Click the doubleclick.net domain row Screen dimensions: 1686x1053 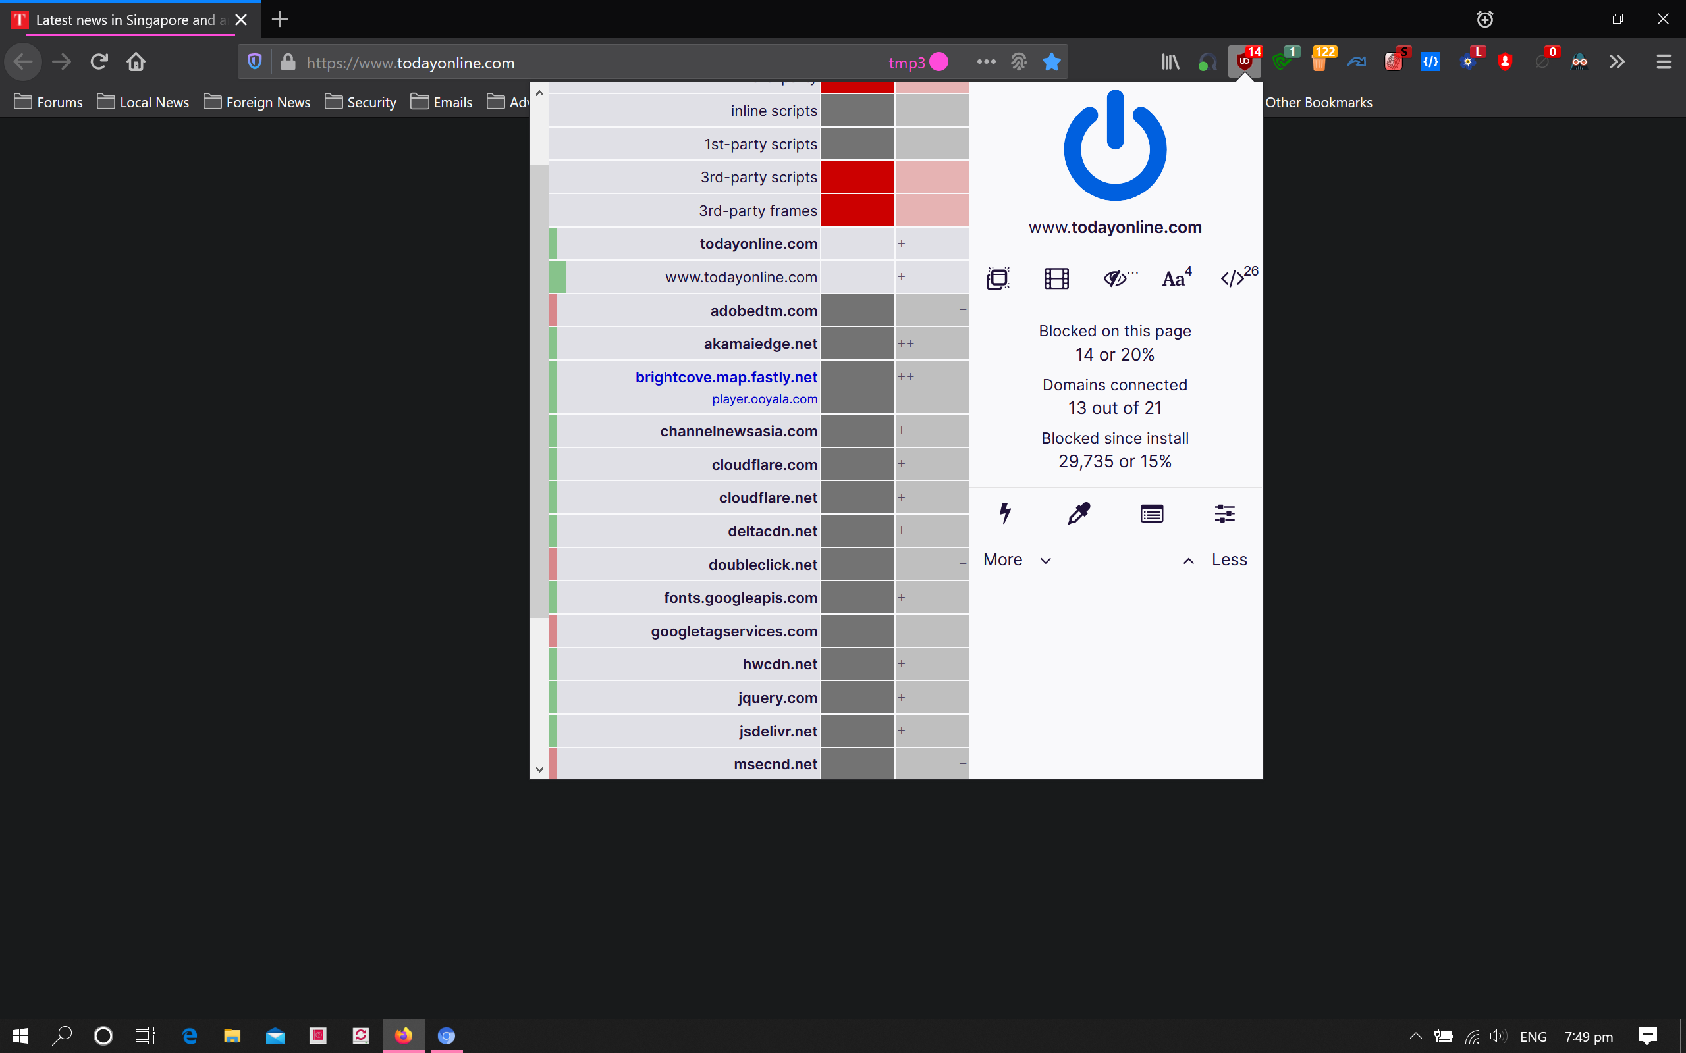click(762, 564)
